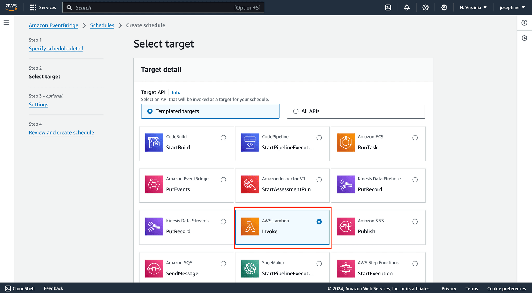Select Kinesis Data Firehose PutRecord radio button
This screenshot has height=293, width=532.
[x=415, y=180]
